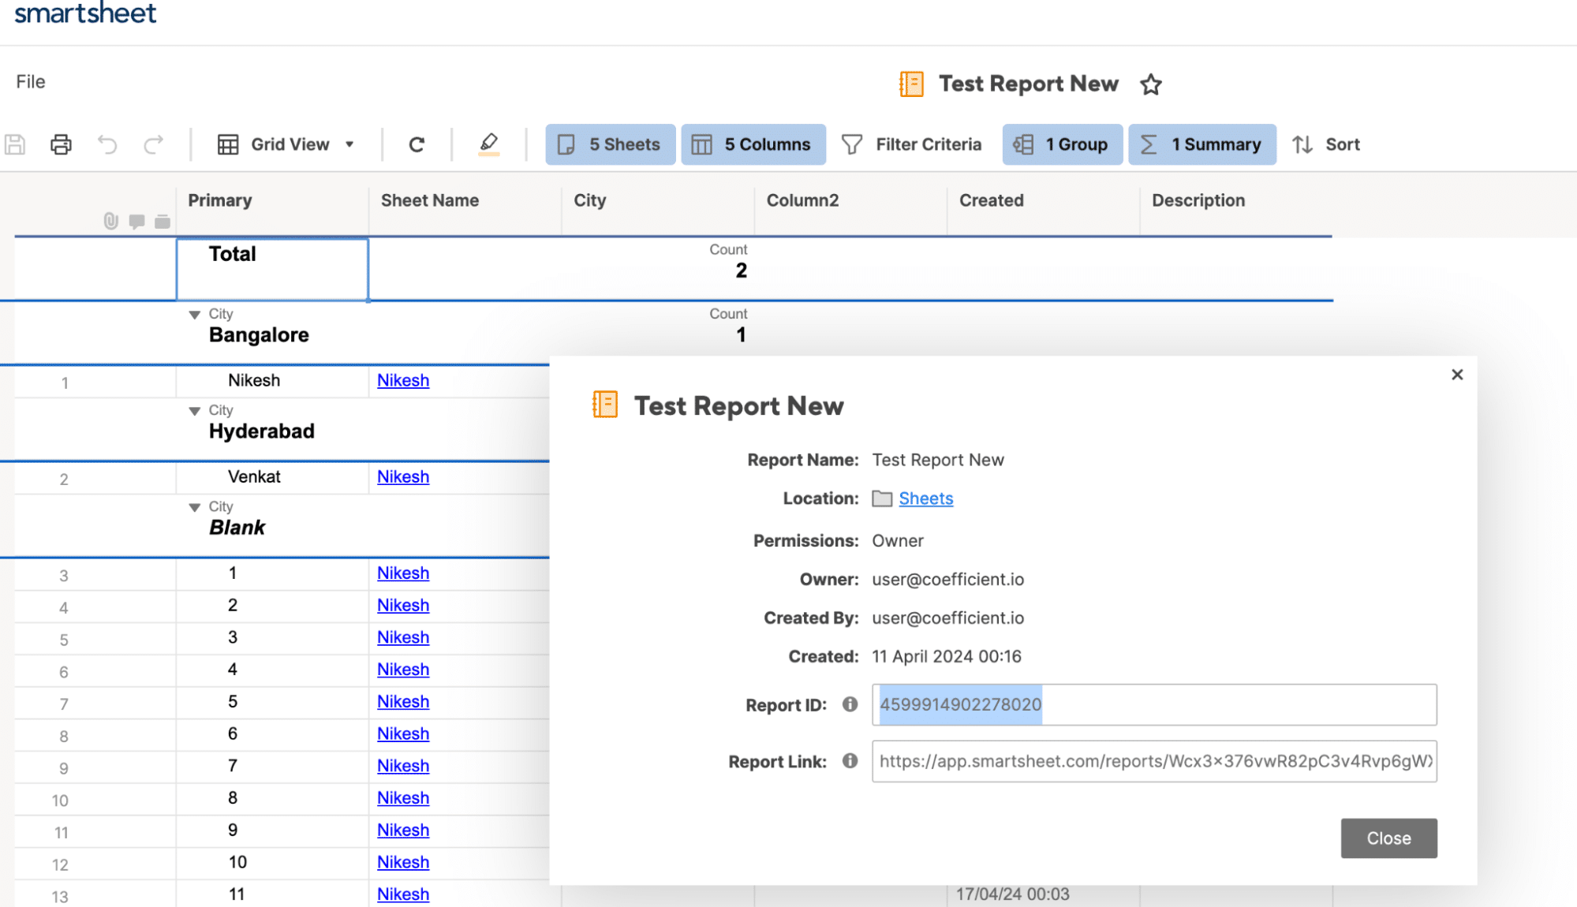Click the Location folder icon in dialog
1577x907 pixels.
[x=882, y=498]
